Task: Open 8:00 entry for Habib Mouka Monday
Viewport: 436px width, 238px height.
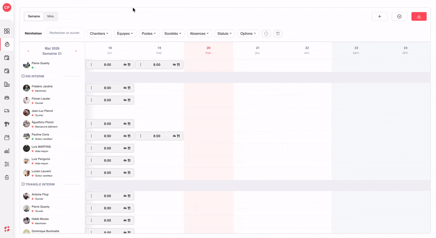Action: (110, 221)
